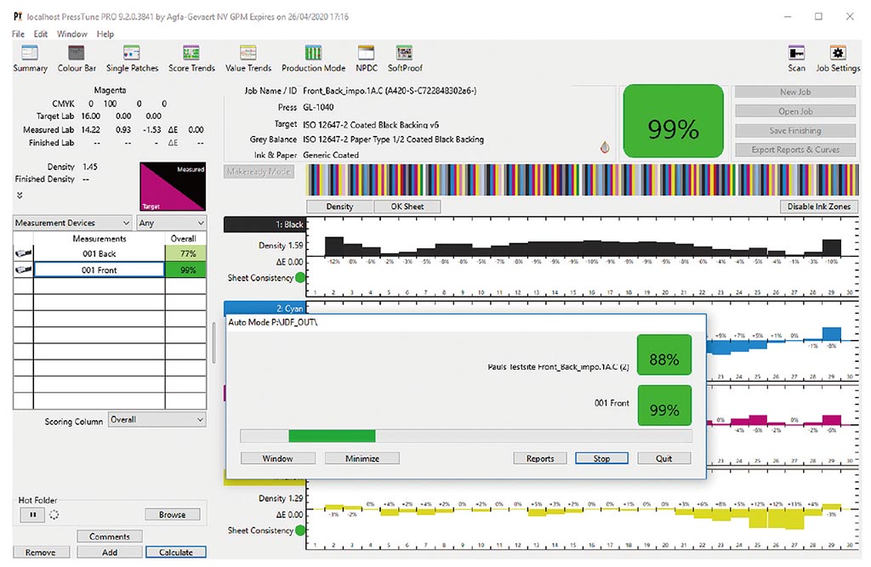Screen dimensions: 871x567
Task: Click the Stop button in Auto Mode dialog
Action: (x=601, y=458)
